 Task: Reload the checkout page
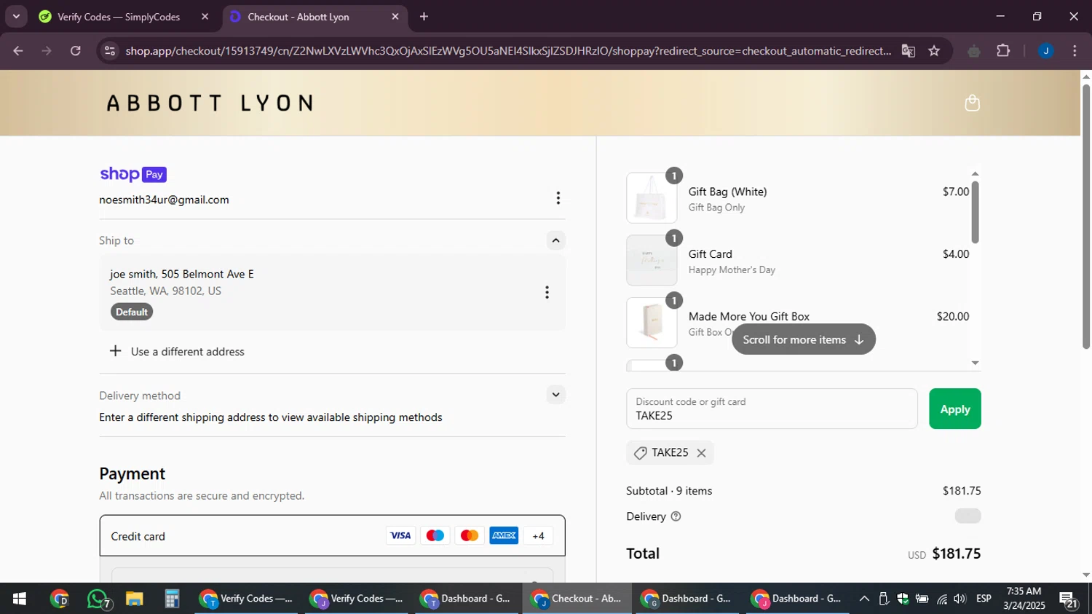point(76,51)
